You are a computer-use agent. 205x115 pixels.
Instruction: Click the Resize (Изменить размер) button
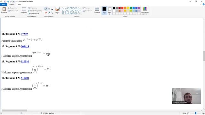35,11
